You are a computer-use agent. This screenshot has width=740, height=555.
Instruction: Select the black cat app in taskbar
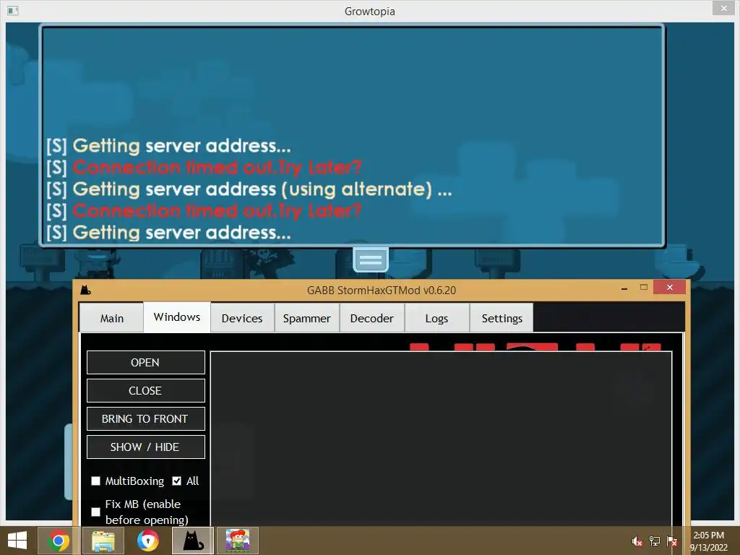(192, 541)
